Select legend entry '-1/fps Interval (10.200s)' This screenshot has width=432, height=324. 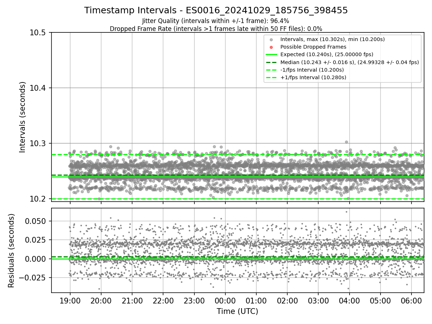click(312, 69)
